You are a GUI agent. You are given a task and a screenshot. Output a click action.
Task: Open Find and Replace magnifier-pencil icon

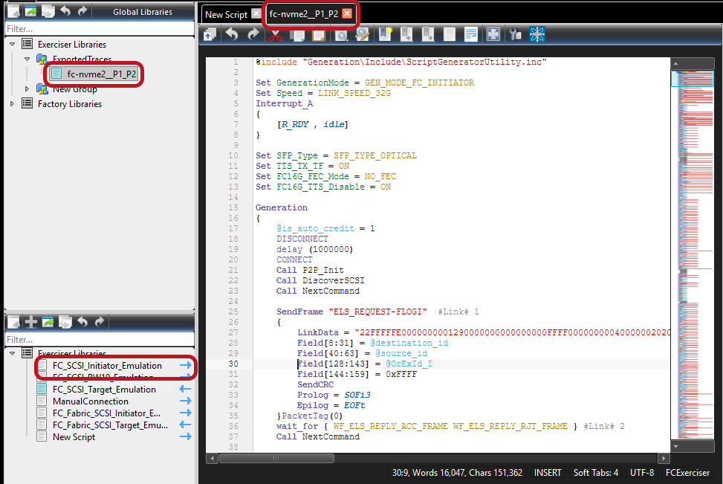pyautogui.click(x=363, y=35)
